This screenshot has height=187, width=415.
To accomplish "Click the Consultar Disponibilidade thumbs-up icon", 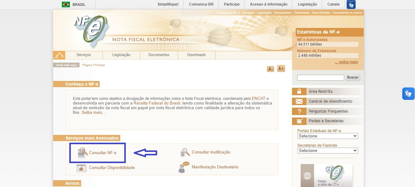I will (81, 168).
